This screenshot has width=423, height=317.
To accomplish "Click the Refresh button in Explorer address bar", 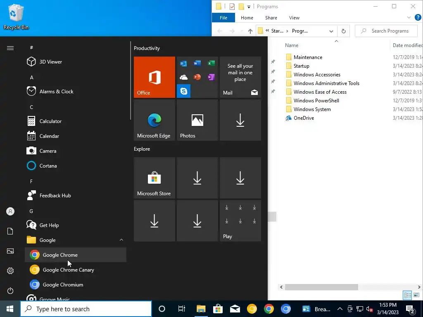I will click(x=343, y=31).
